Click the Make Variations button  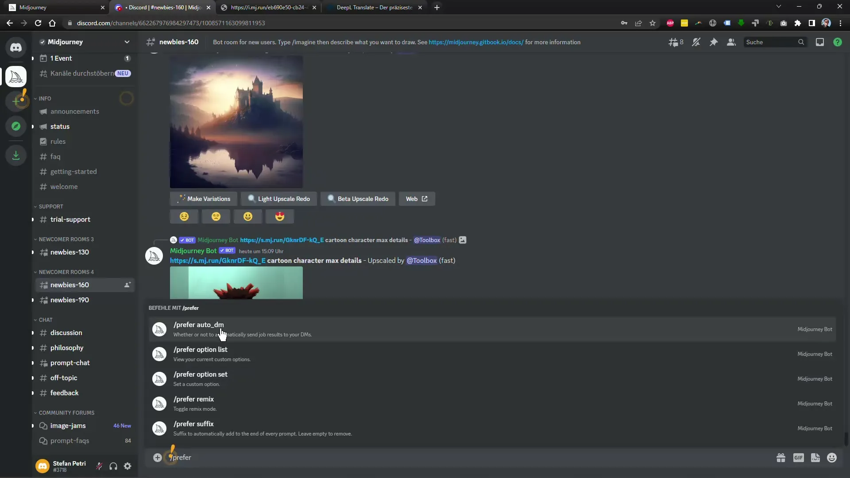pyautogui.click(x=204, y=199)
